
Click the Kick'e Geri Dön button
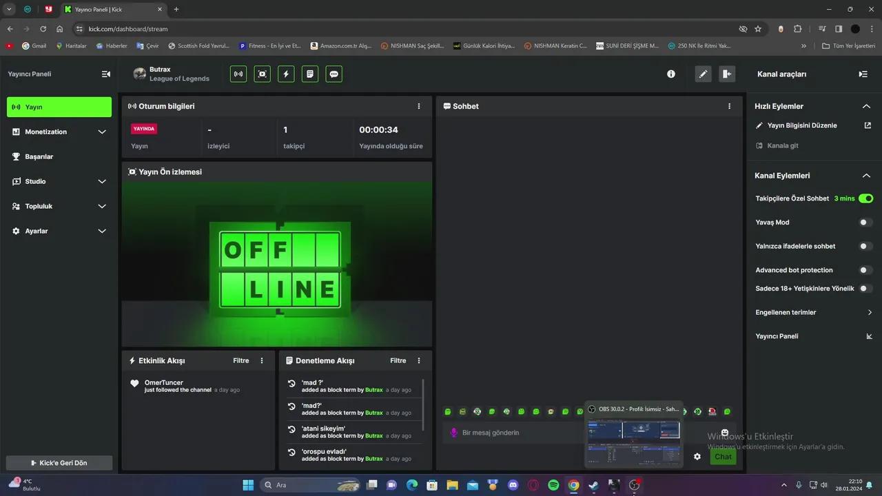click(x=59, y=463)
